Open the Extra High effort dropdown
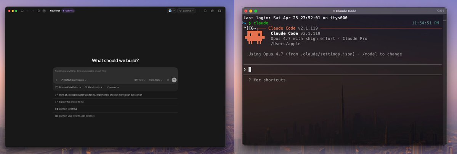The height and width of the screenshot is (154, 457). [156, 80]
